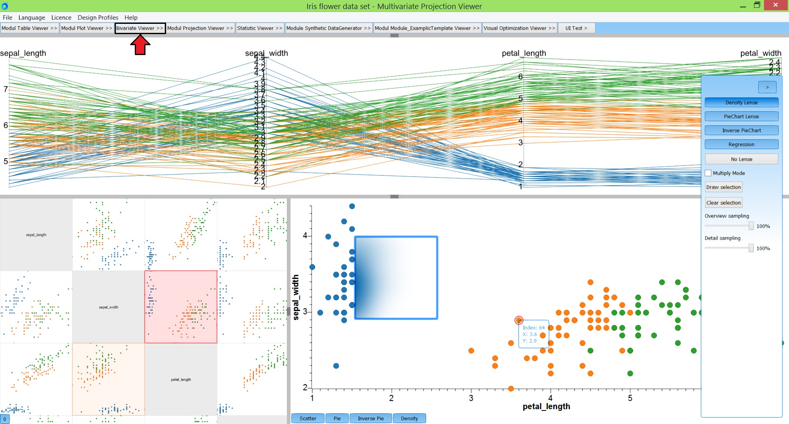This screenshot has height=424, width=789.
Task: Select the highlighted sepal_width vs petal_length cell
Action: pyautogui.click(x=180, y=306)
